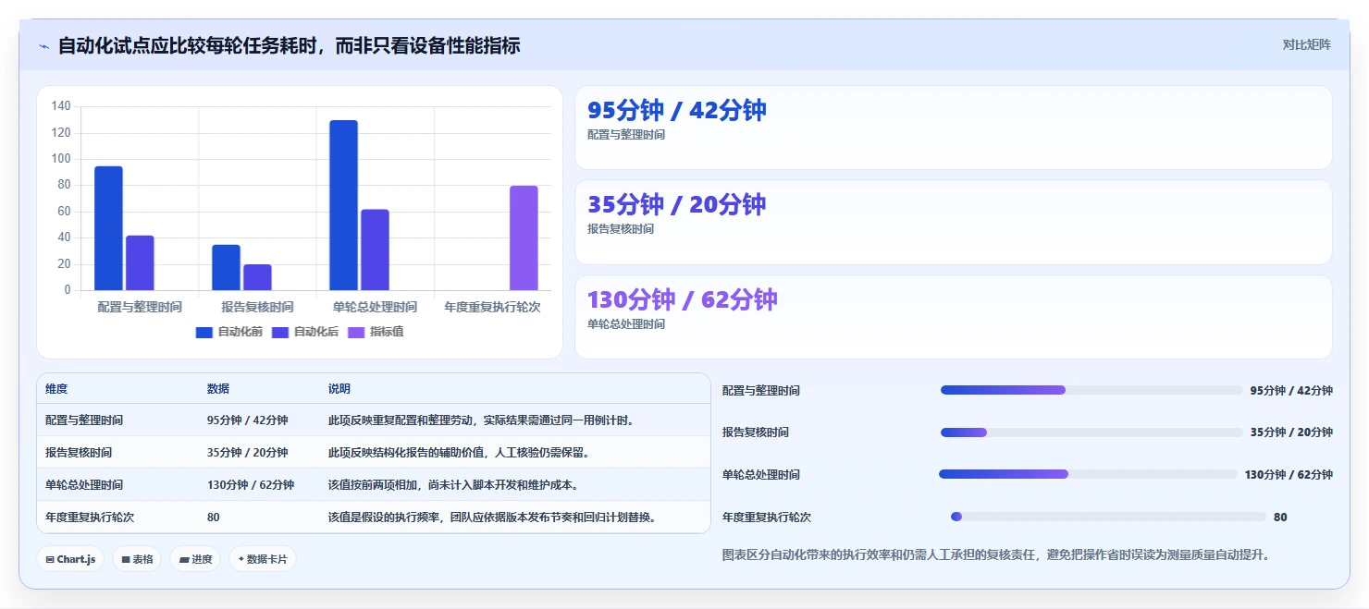Image resolution: width=1369 pixels, height=609 pixels.
Task: Click the 表格 tag chip
Action: point(137,559)
